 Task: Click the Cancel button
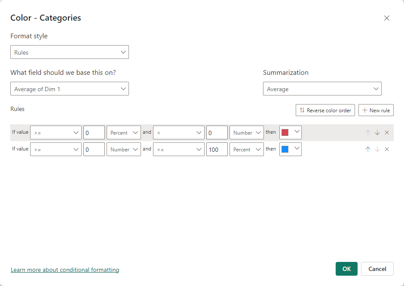coord(377,269)
